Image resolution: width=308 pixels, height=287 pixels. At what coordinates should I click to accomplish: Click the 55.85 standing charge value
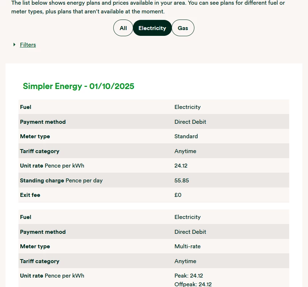[x=181, y=180]
